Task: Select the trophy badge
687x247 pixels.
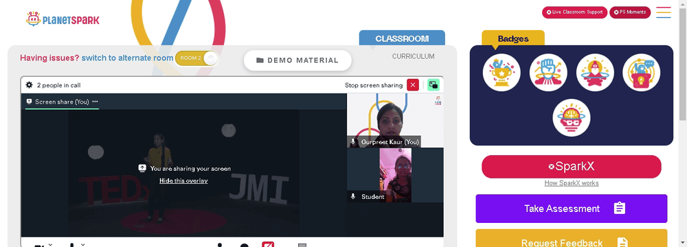Action: coord(502,72)
